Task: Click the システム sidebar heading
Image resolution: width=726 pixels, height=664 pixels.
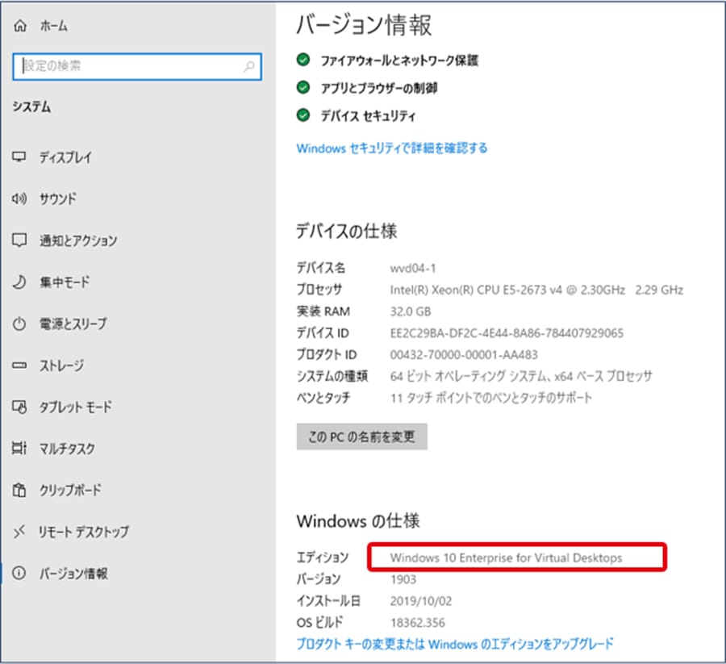Action: (32, 107)
